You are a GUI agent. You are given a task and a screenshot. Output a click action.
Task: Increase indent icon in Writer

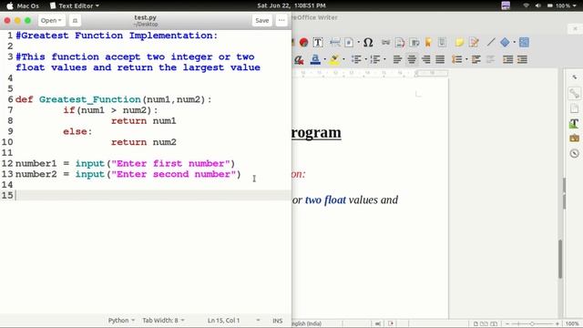point(508,59)
